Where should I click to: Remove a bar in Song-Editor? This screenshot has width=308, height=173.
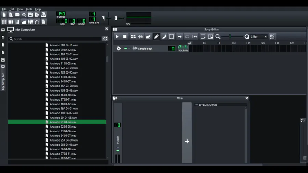tap(210, 37)
